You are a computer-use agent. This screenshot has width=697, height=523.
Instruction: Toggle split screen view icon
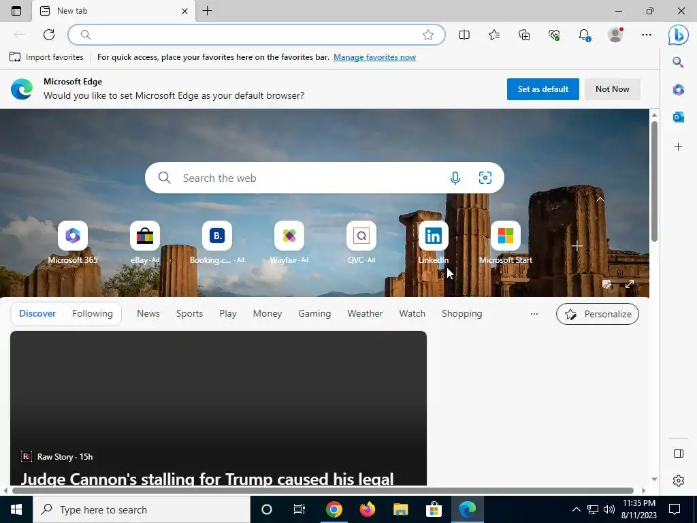(464, 35)
